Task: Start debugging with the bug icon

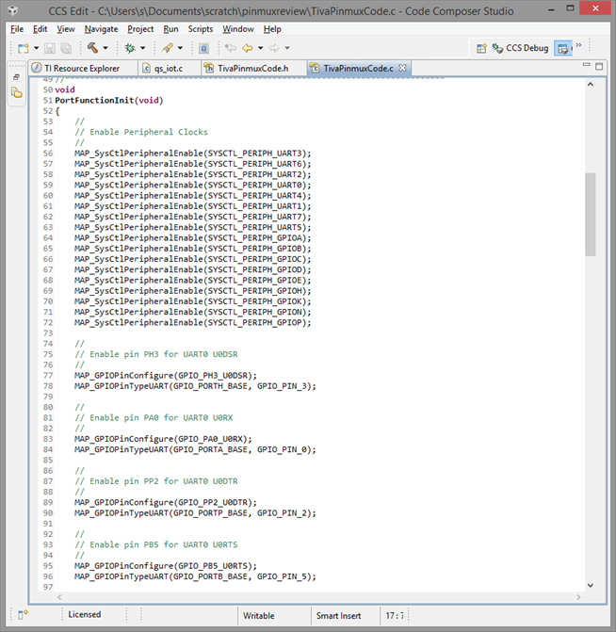Action: pos(130,48)
